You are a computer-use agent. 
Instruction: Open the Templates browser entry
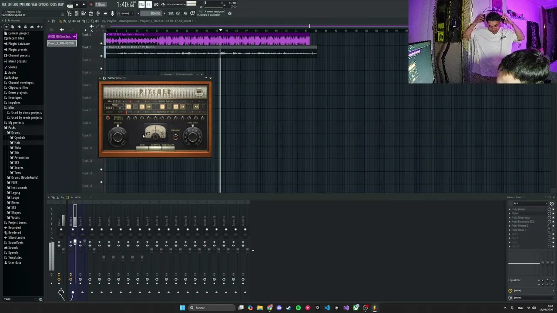tap(15, 257)
